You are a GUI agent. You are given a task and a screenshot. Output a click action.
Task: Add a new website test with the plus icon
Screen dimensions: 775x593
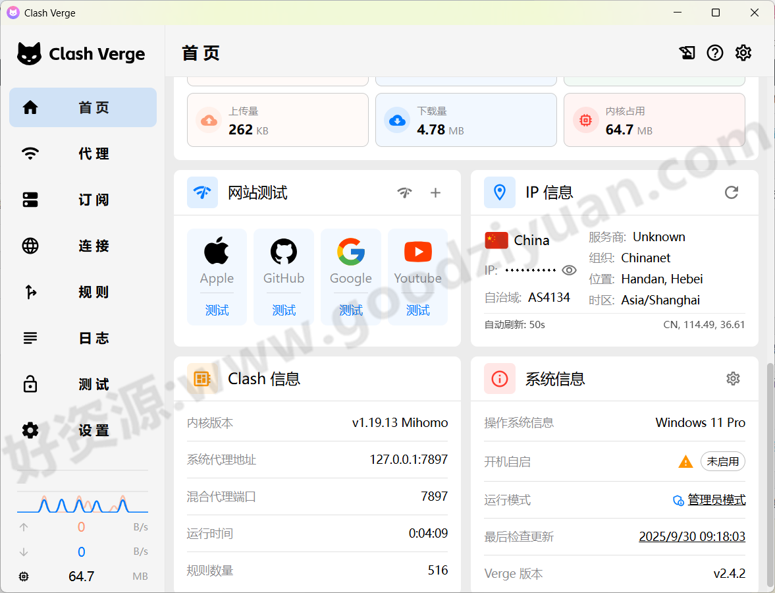(x=435, y=192)
